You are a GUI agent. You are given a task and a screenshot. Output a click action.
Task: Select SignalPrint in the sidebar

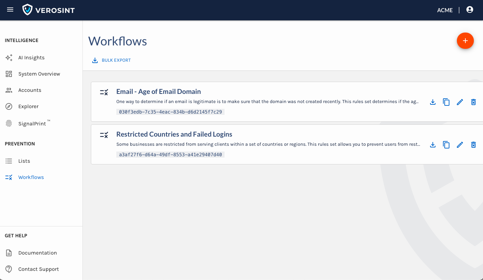[x=32, y=124]
